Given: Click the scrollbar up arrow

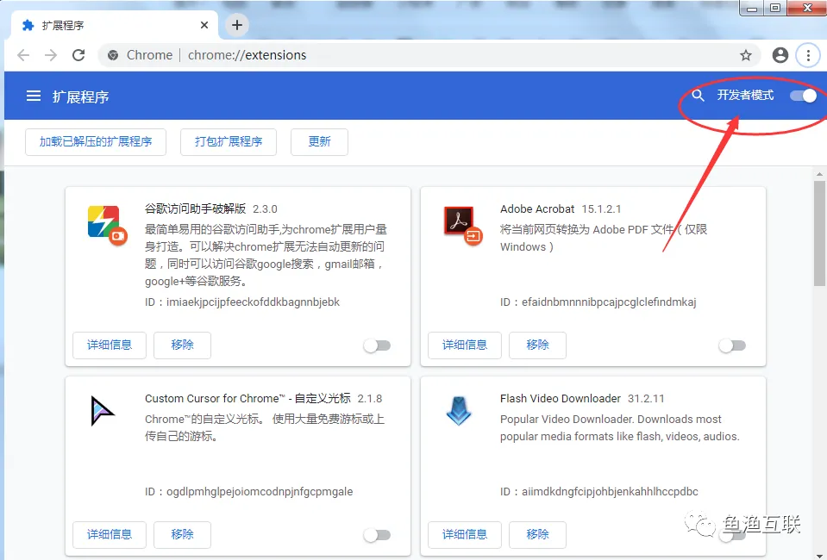Looking at the screenshot, I should tap(819, 174).
